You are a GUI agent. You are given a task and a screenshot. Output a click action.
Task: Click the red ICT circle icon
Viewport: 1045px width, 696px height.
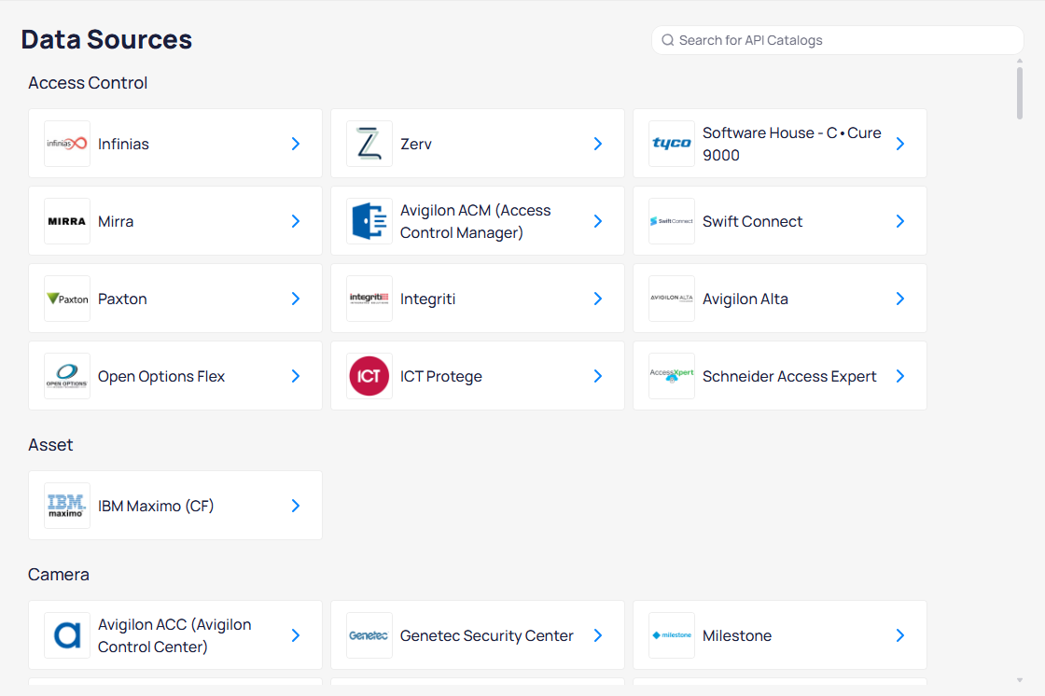tap(369, 376)
